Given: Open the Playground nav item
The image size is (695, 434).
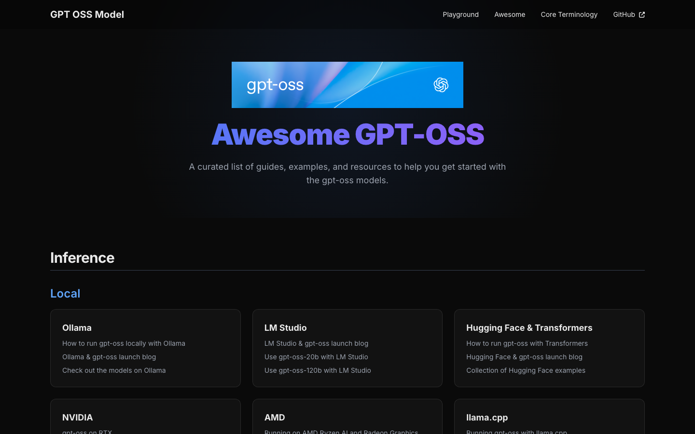Looking at the screenshot, I should 461,14.
